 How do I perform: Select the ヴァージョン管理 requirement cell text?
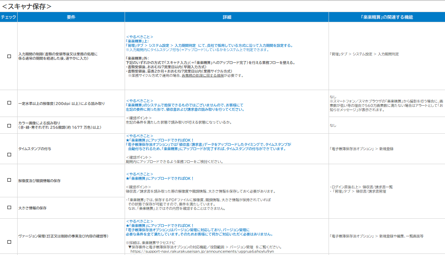63,236
